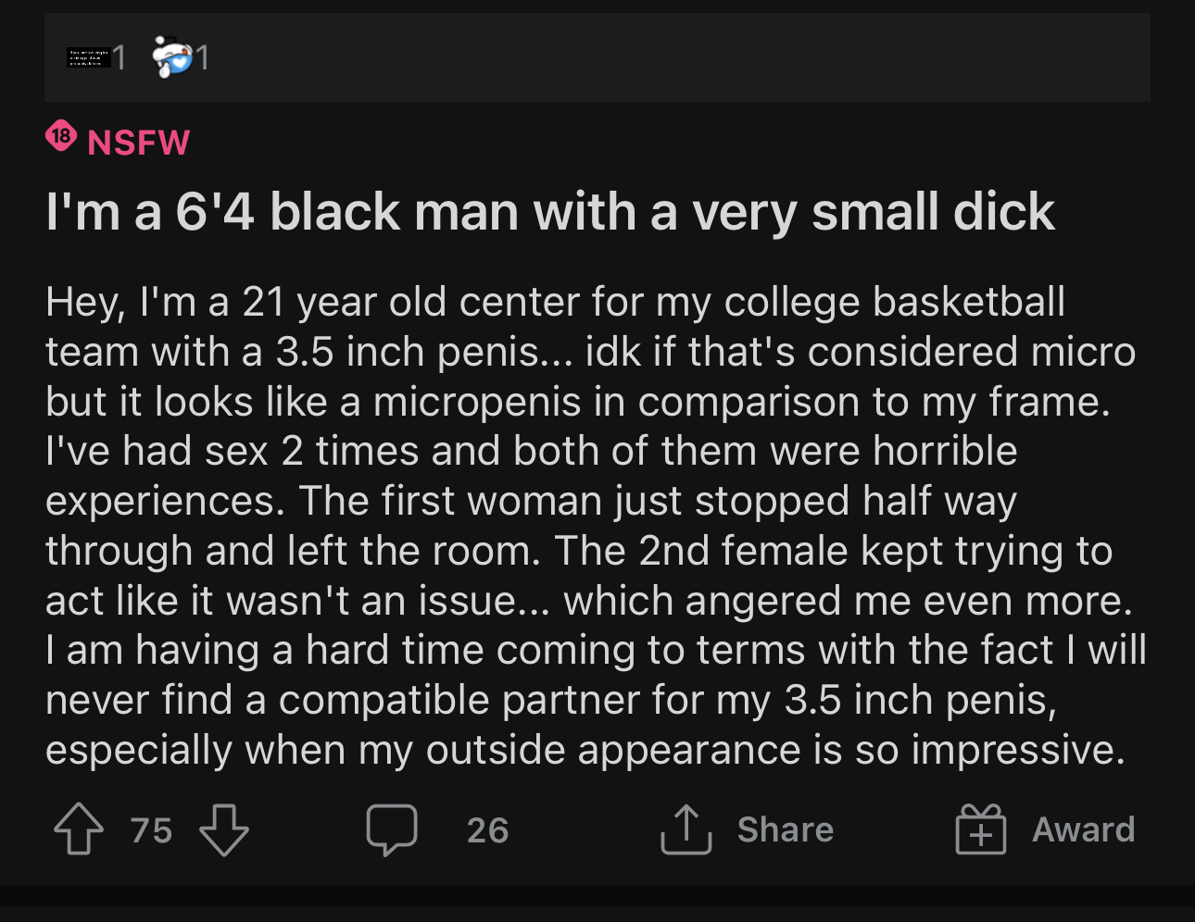Tap the pink 18 NSFW badge icon
This screenshot has width=1195, height=922.
click(x=61, y=137)
